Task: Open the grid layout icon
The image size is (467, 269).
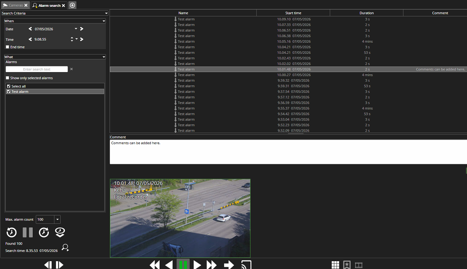Action: [x=335, y=265]
